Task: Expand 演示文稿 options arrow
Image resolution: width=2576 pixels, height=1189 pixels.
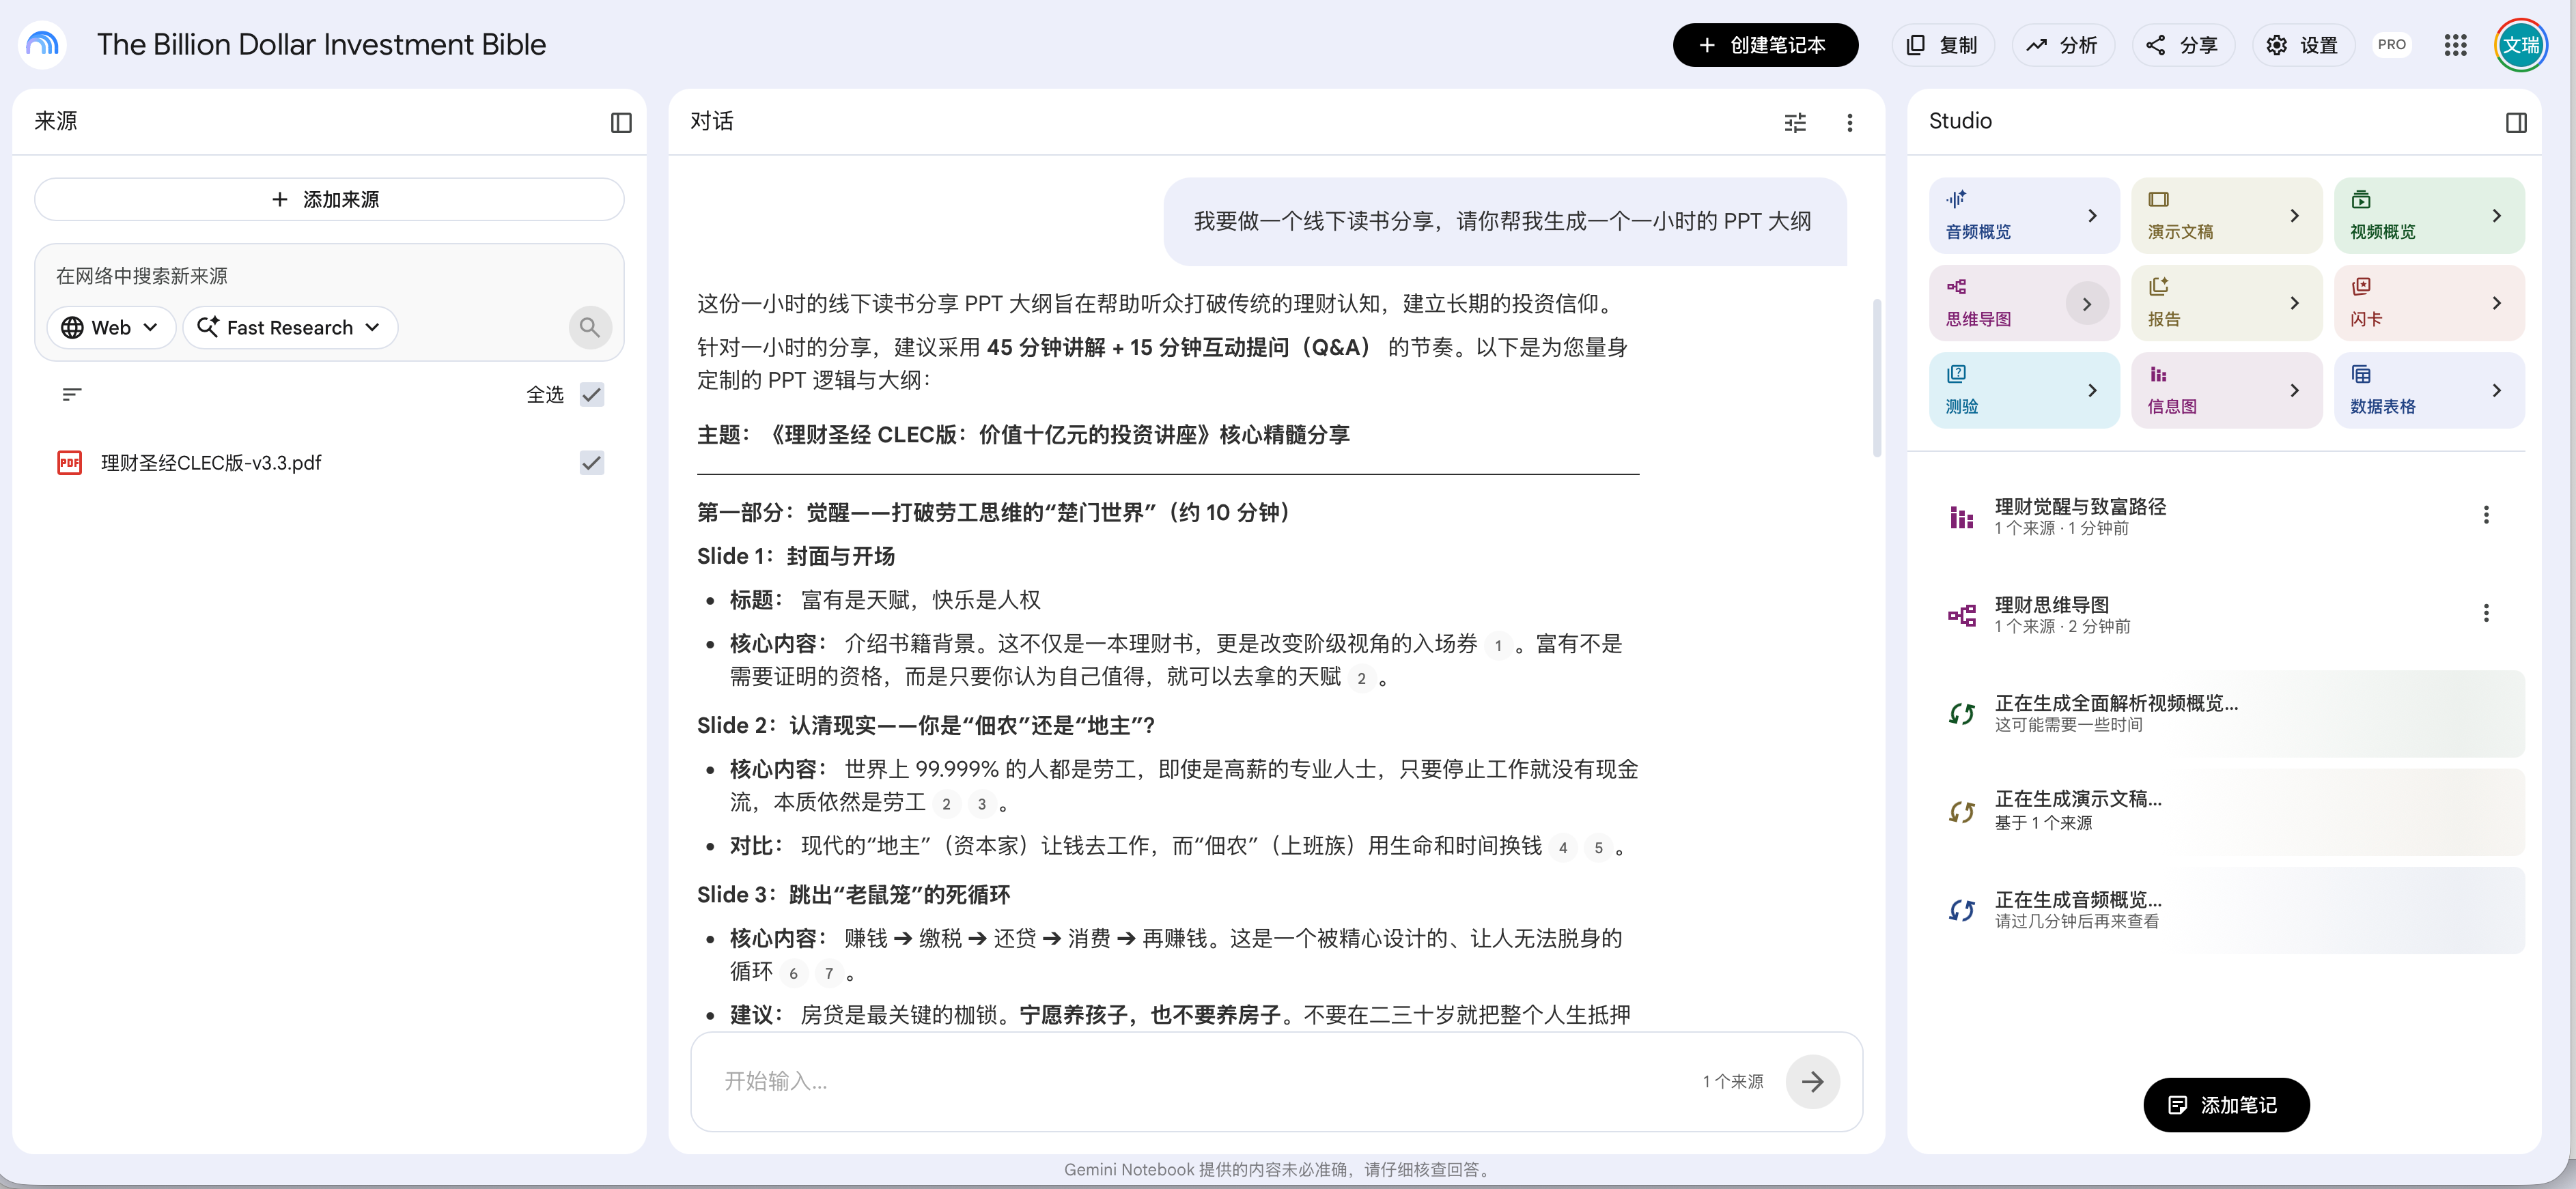Action: click(2294, 216)
